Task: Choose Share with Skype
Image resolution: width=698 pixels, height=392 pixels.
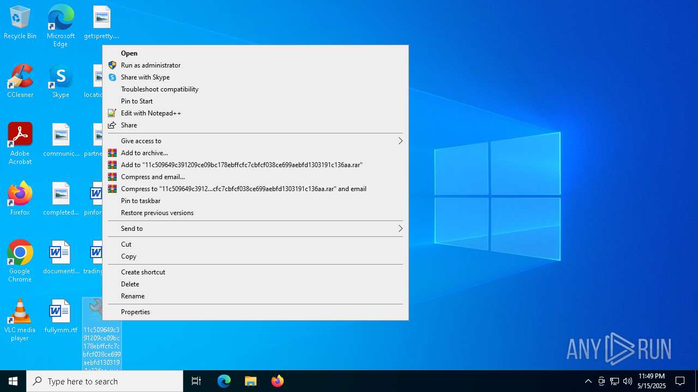Action: 255,77
